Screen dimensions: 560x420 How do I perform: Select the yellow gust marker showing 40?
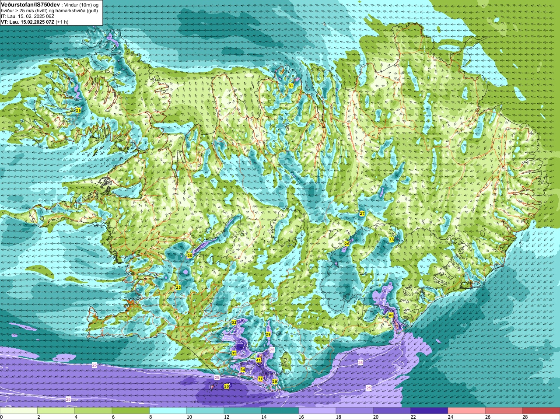tap(391, 315)
